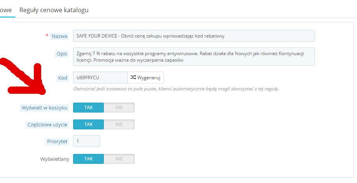Click the Nazwa field label
The width and height of the screenshot is (357, 183).
point(59,36)
